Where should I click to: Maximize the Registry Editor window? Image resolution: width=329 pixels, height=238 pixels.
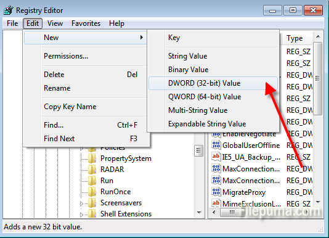tap(293, 10)
